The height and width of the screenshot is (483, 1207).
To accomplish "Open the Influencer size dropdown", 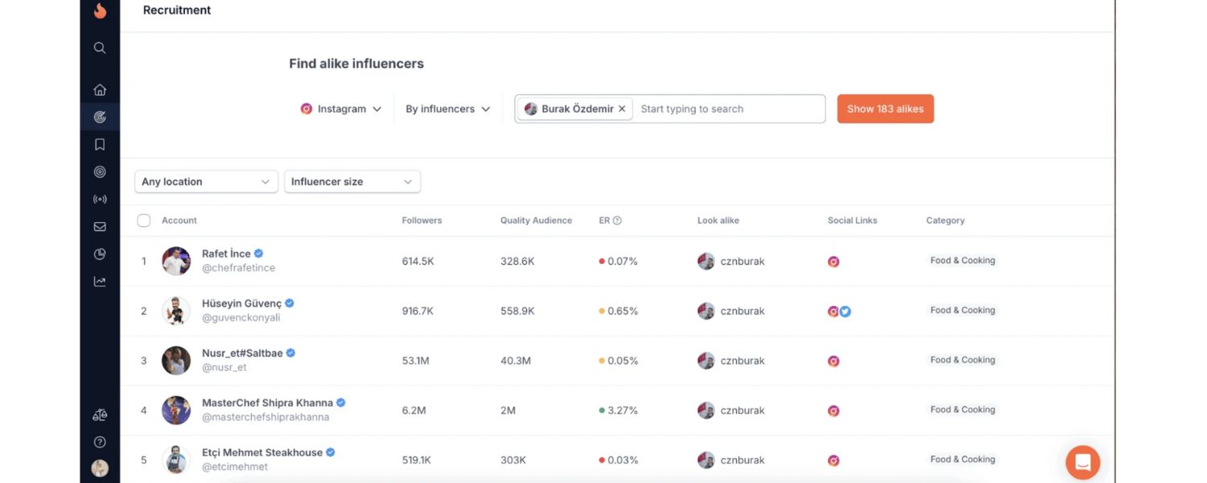I will [352, 181].
